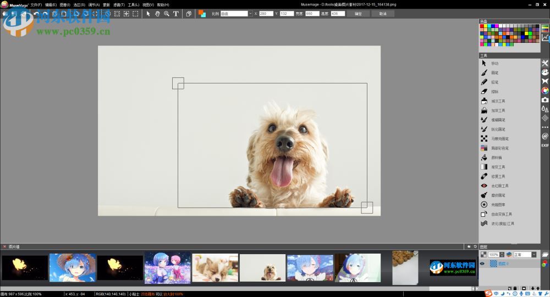Toggle visibility eye of layer 0
Image resolution: width=550 pixels, height=297 pixels.
[x=482, y=264]
